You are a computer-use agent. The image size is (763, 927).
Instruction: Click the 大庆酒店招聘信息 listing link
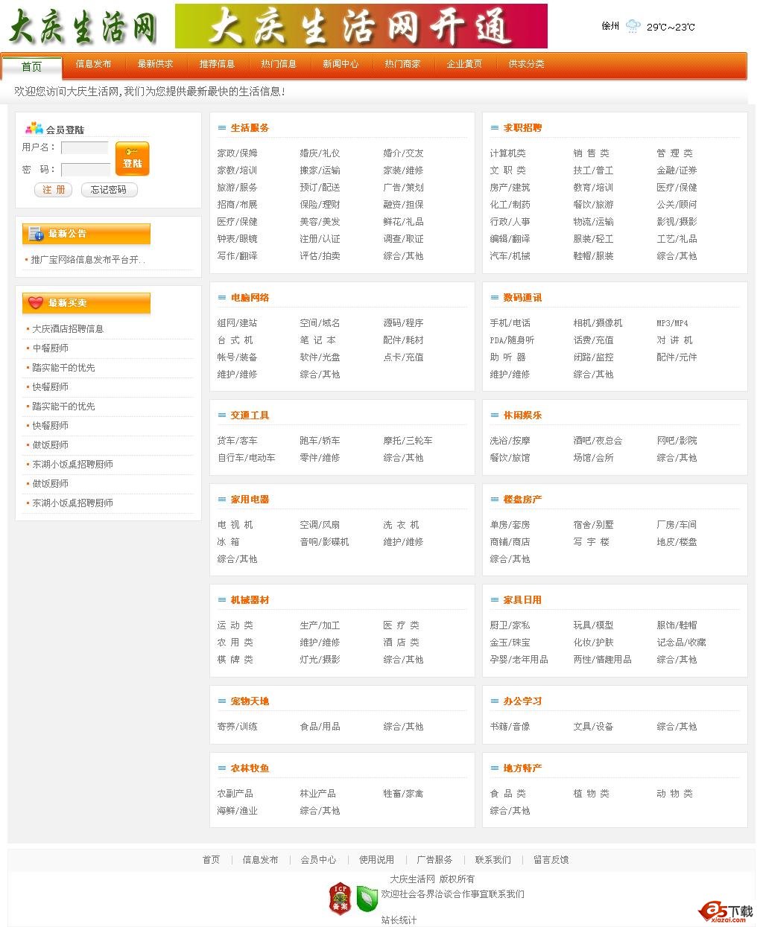(x=68, y=329)
